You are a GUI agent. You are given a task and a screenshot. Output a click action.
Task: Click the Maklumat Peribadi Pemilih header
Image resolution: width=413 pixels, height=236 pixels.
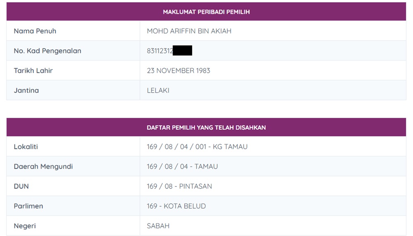(206, 12)
